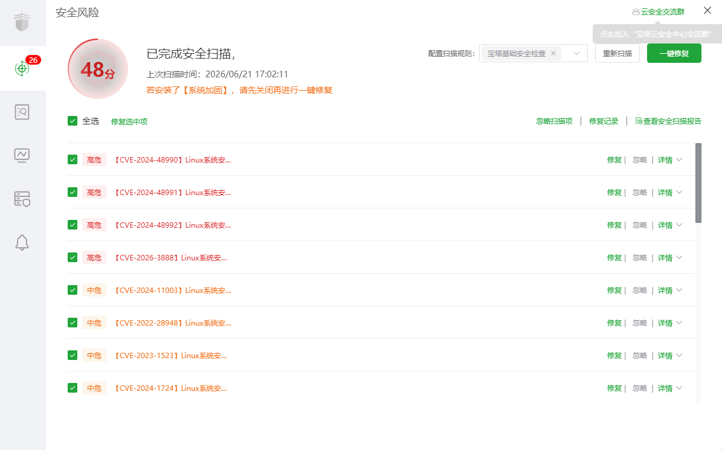Click the 【CVE-2024-48990】Linux系统安... title

[x=172, y=159]
